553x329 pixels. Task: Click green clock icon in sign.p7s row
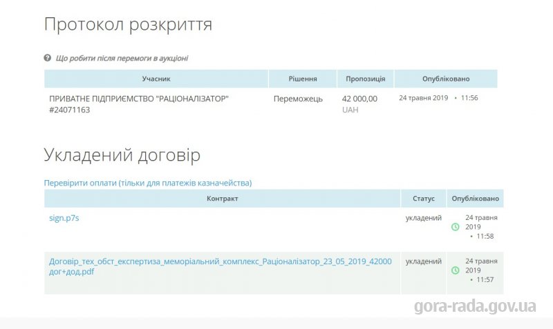coord(456,227)
